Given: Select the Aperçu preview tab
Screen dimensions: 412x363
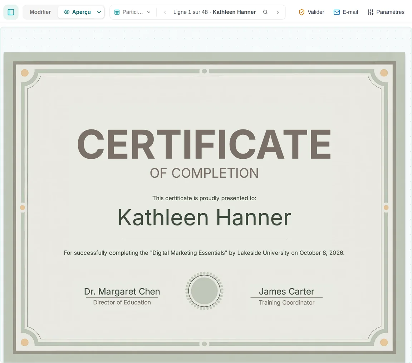Looking at the screenshot, I should (x=77, y=12).
